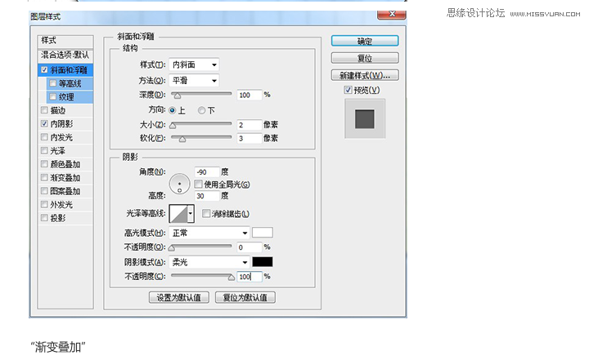Click the angle dial control
Viewport: 589px width, 360px height.
tap(179, 184)
